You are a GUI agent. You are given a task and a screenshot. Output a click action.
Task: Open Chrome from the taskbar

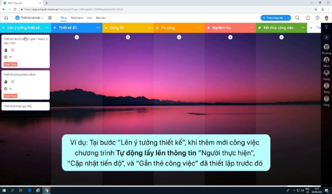click(46, 190)
